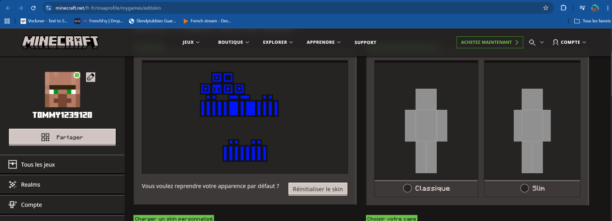Click the search magnifier icon
Viewport: 612px width, 221px height.
[532, 43]
